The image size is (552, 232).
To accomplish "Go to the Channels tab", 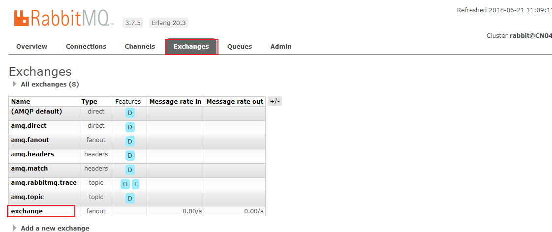I will 140,46.
